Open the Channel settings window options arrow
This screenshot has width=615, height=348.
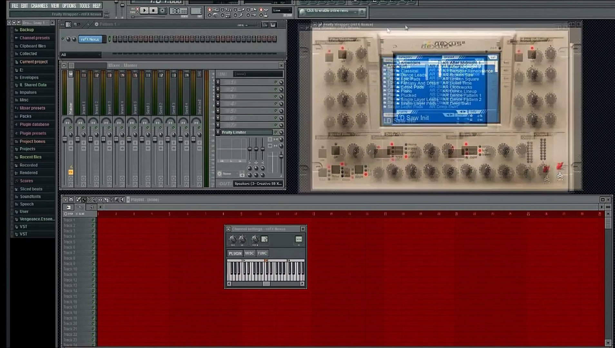[228, 229]
